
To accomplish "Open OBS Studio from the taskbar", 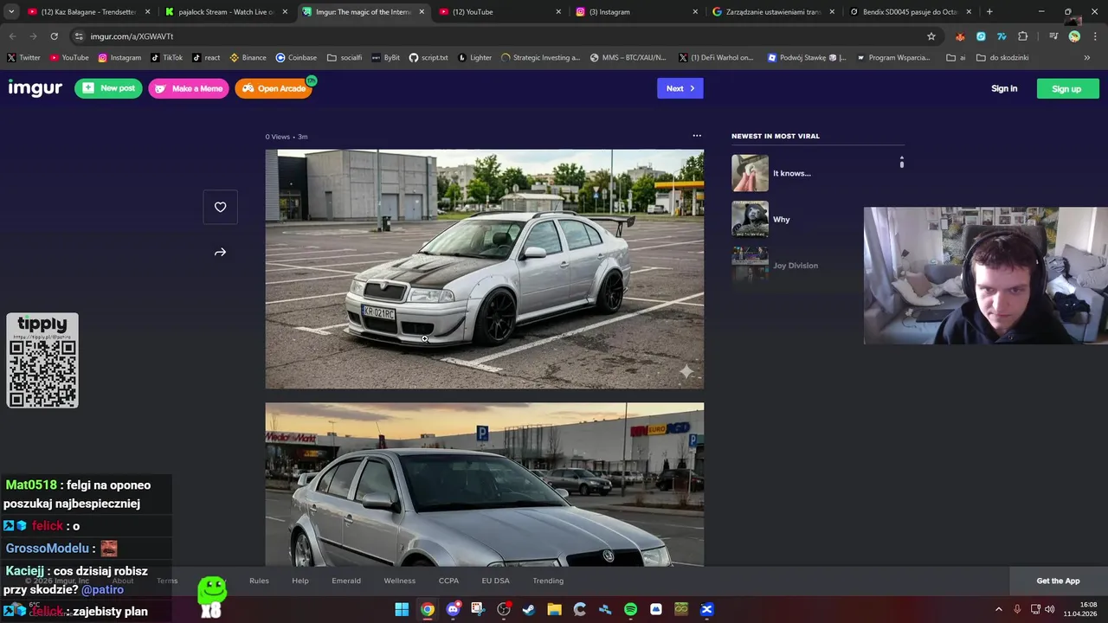I will click(504, 609).
